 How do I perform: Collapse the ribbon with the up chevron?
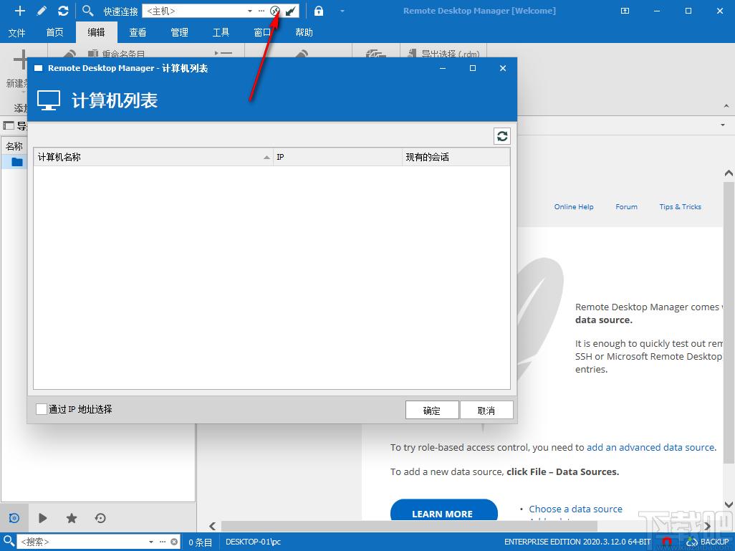(x=726, y=107)
